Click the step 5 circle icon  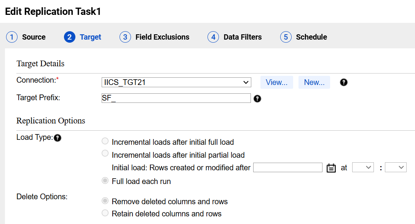(286, 37)
